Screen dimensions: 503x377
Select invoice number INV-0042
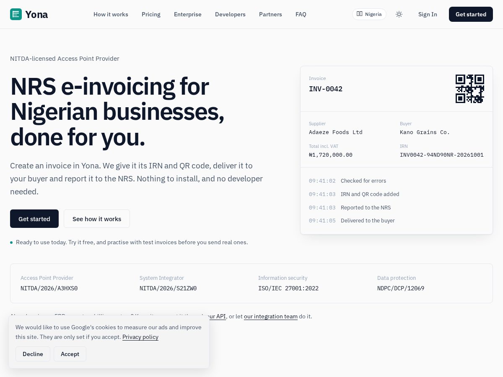click(326, 89)
